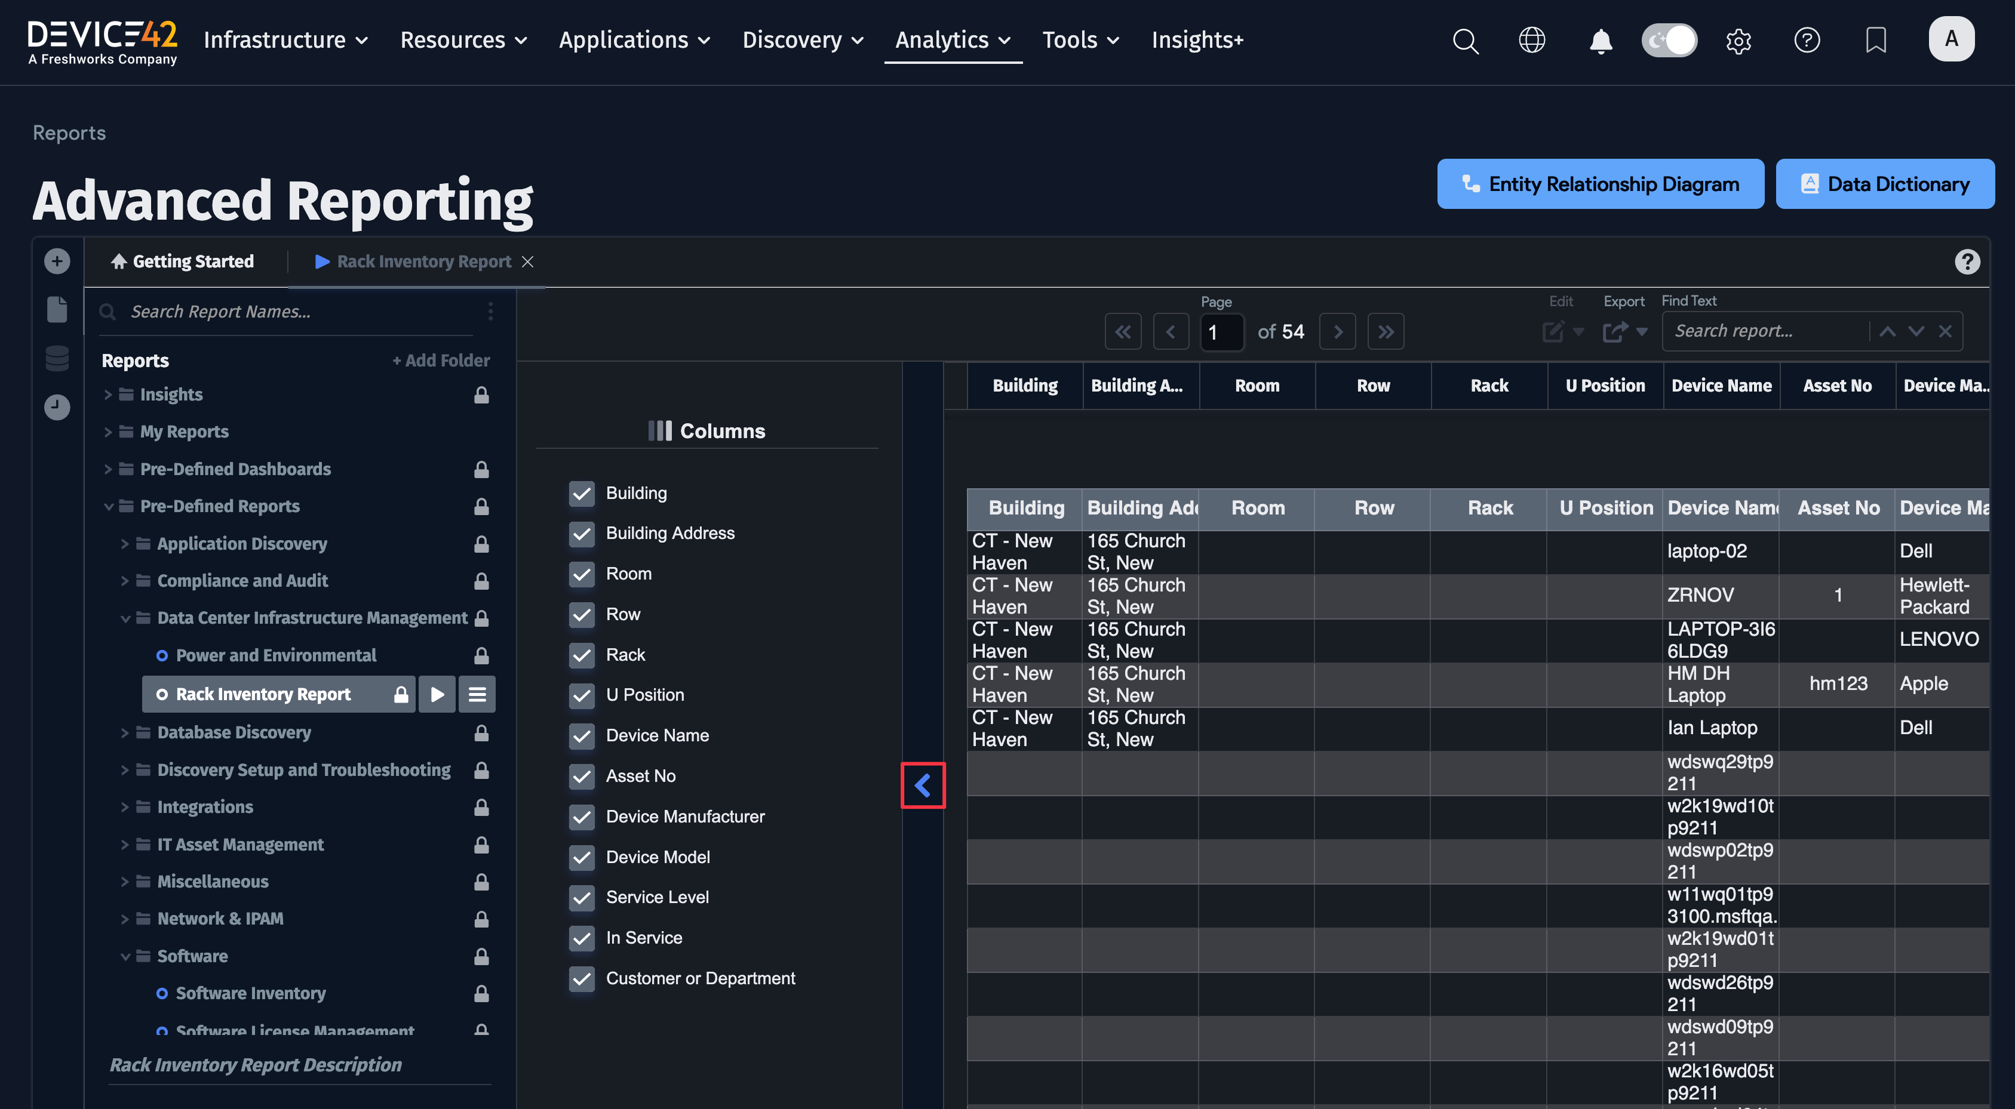Expand Application Discovery folder
This screenshot has height=1109, width=2015.
click(125, 543)
